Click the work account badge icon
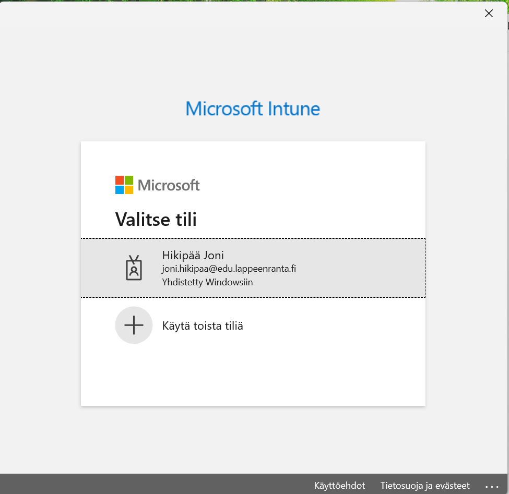509x494 pixels. [134, 268]
